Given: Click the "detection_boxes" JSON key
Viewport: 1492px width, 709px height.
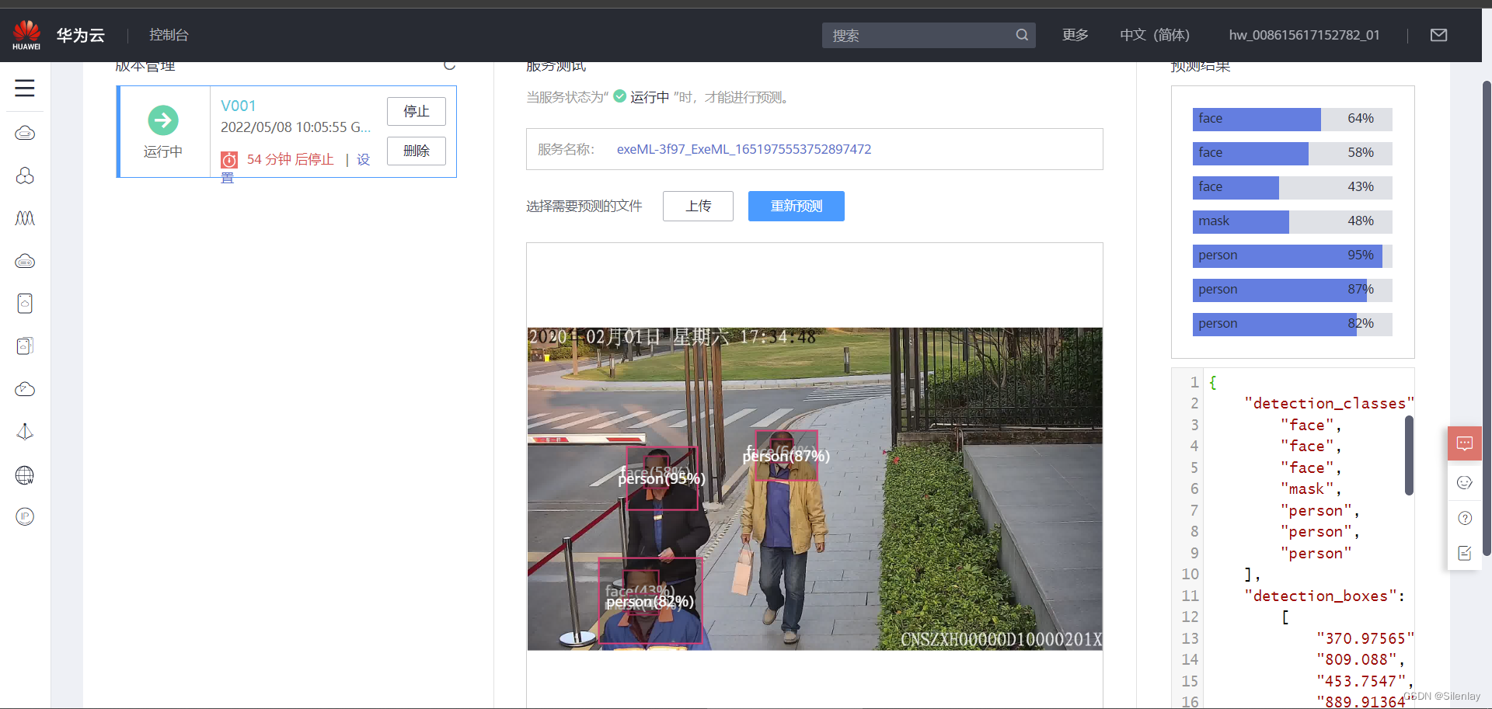Looking at the screenshot, I should pos(1319,596).
